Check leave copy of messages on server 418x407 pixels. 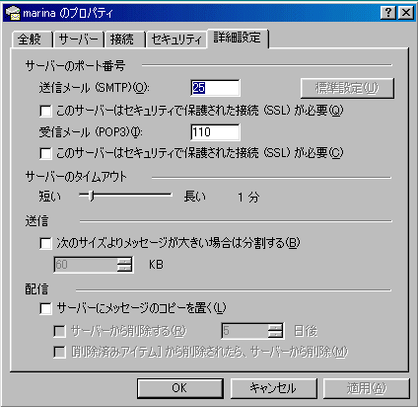click(x=45, y=309)
